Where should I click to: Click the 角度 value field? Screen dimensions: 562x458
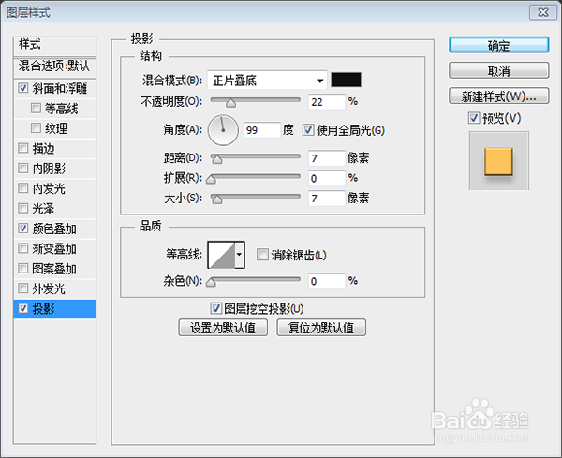[262, 130]
